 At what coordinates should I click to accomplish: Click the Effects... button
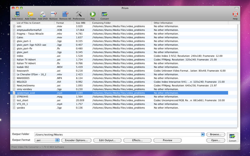[x=137, y=140]
